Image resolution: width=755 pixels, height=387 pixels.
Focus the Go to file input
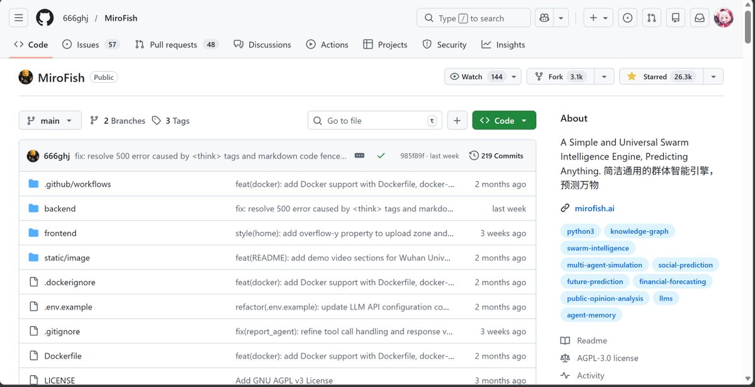click(375, 121)
